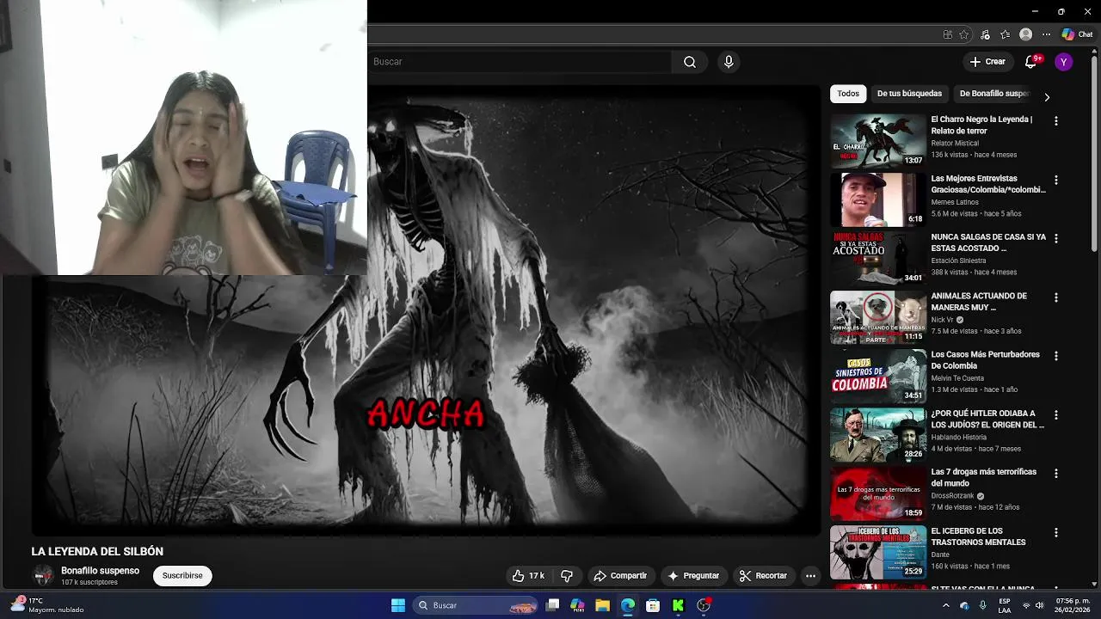Click the Preguntar AI button
This screenshot has width=1101, height=619.
[693, 576]
